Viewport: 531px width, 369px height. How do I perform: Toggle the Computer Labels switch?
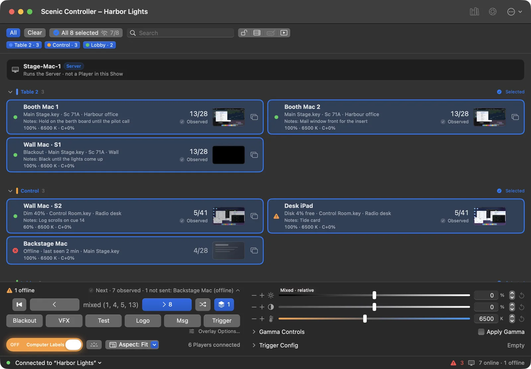coord(44,345)
